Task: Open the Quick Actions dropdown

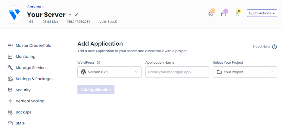Action: coord(262,13)
